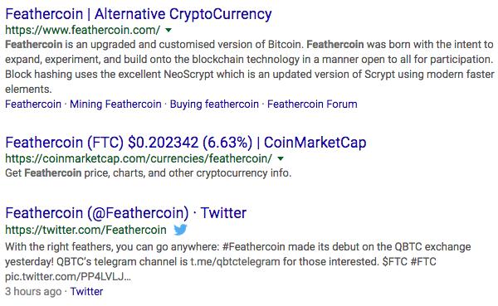Click the Mining Feathercoin sitelink
The height and width of the screenshot is (306, 498).
pyautogui.click(x=115, y=104)
